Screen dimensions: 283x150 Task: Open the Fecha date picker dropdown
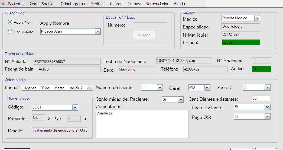click(x=89, y=88)
